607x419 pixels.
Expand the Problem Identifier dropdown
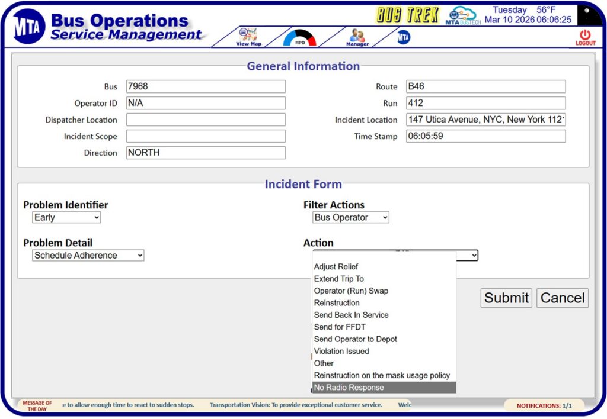[x=66, y=218]
